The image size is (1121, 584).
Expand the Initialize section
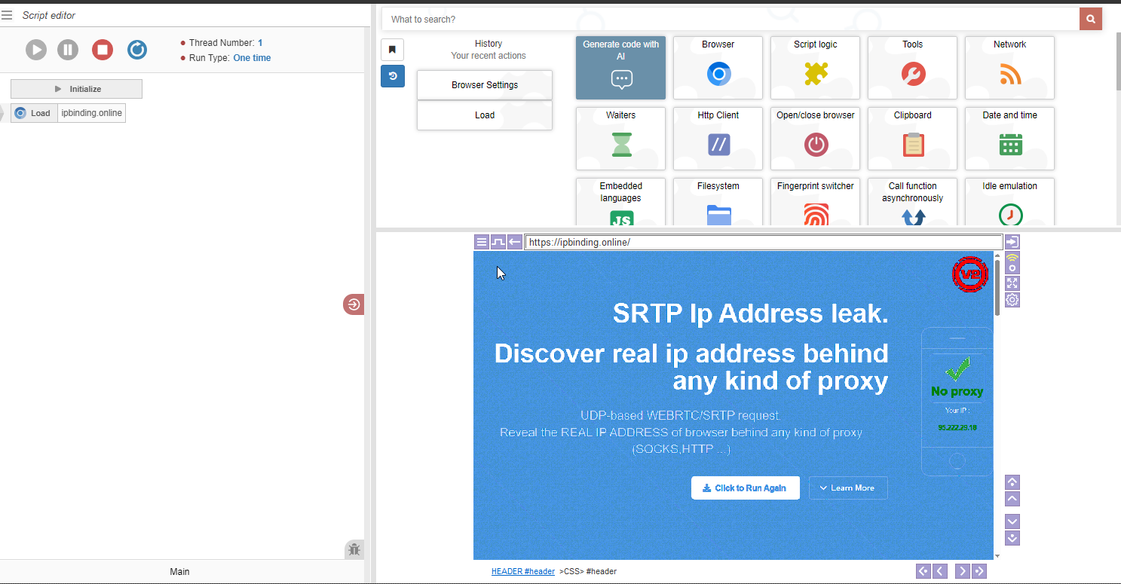76,89
